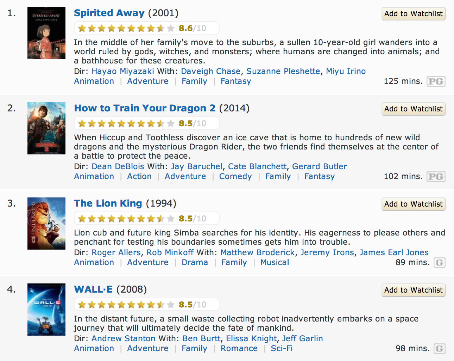Open Cate Blanchett's actor page
Image resolution: width=454 pixels, height=361 pixels.
257,166
